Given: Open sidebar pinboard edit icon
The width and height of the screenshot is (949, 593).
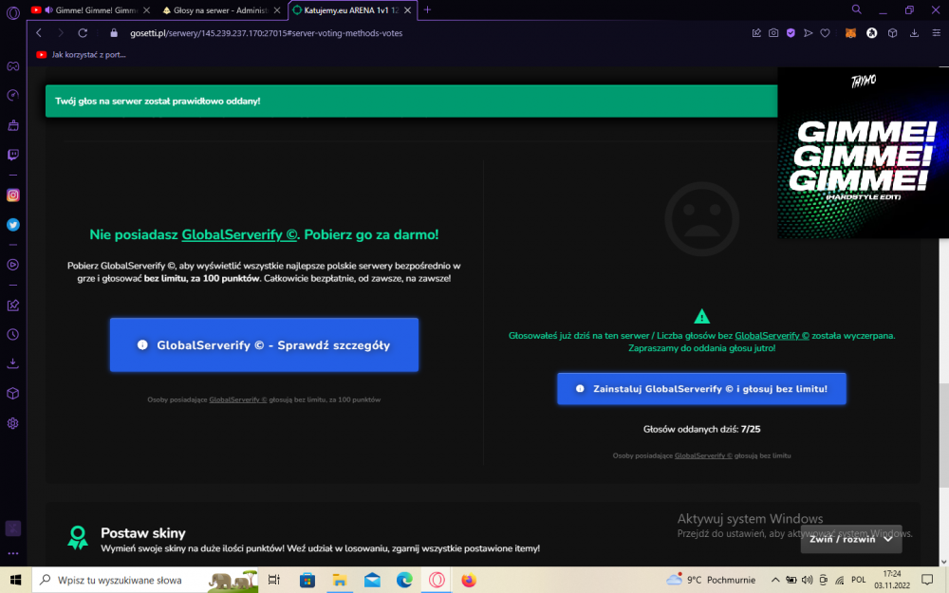Looking at the screenshot, I should 12,305.
